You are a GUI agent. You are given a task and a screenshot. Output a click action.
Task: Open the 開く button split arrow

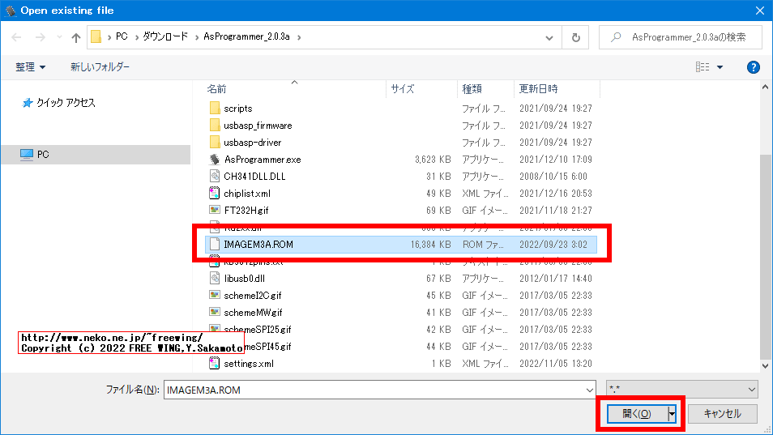672,414
